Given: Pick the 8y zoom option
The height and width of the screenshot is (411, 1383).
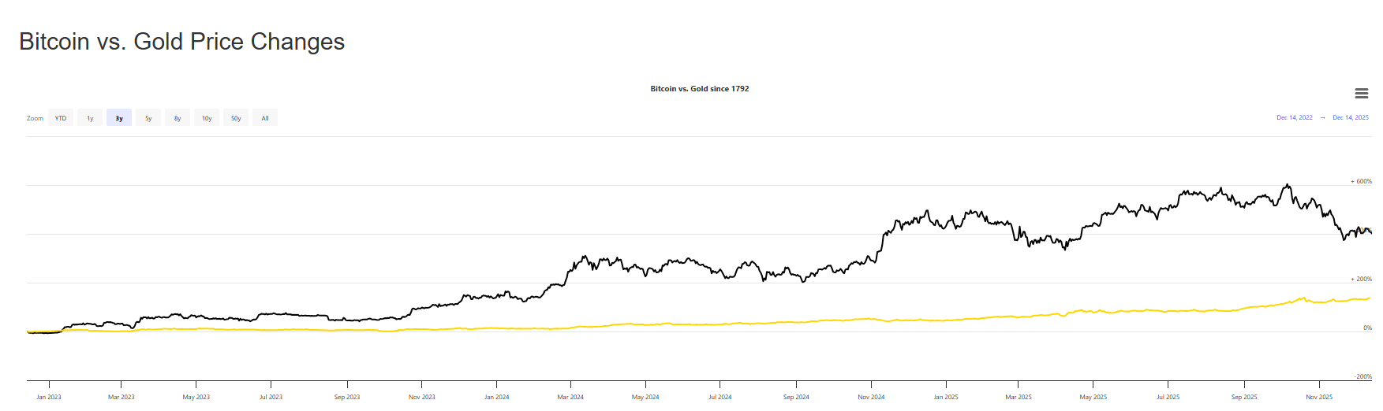Looking at the screenshot, I should point(178,118).
